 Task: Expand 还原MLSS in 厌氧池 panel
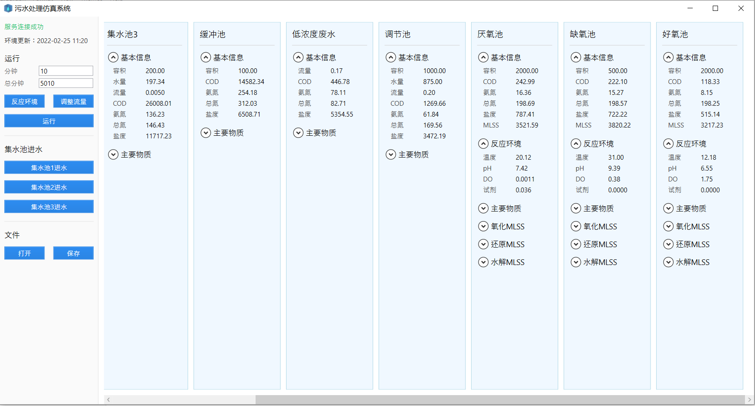point(483,244)
